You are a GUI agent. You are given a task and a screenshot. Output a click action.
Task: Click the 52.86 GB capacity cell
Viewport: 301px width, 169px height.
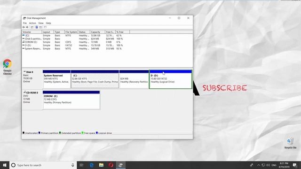(x=95, y=36)
